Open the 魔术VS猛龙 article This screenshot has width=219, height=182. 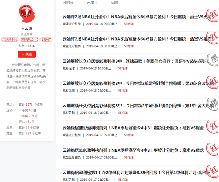click(133, 150)
